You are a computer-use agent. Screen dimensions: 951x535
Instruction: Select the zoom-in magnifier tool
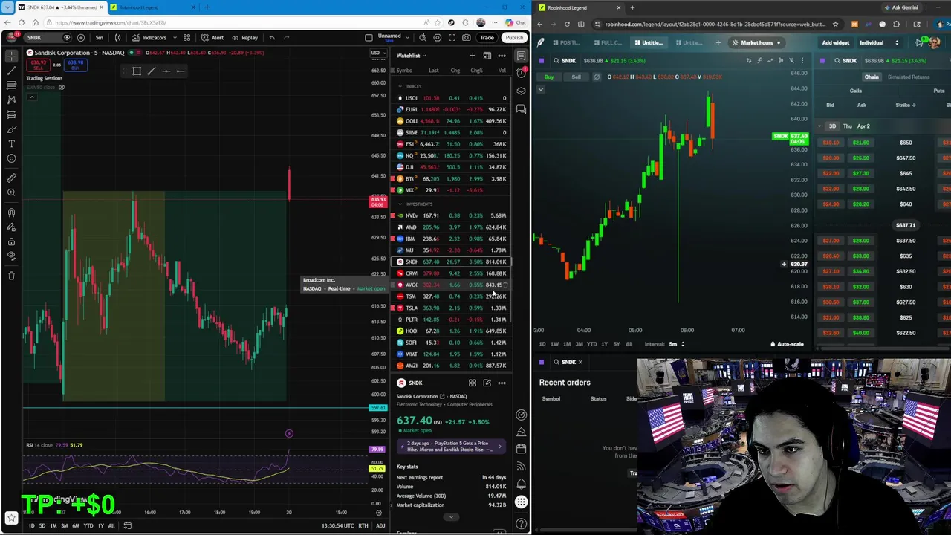(11, 192)
